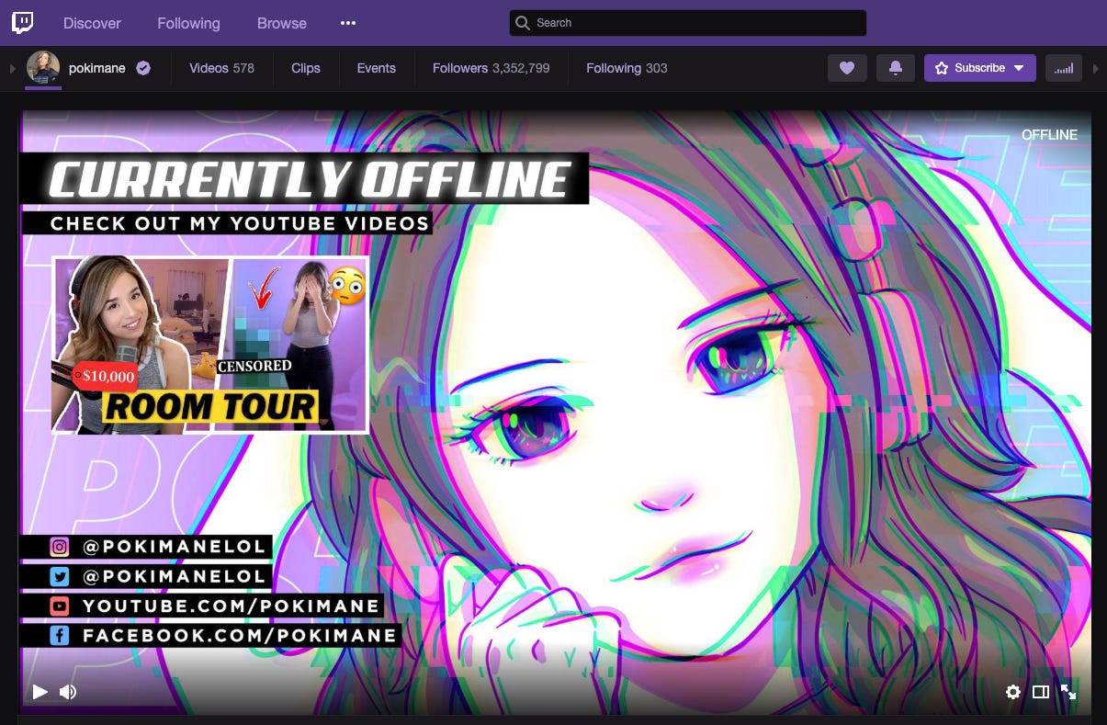Click the FACEBOOK.COM/POKIMANE text
Image resolution: width=1107 pixels, height=725 pixels.
click(239, 635)
